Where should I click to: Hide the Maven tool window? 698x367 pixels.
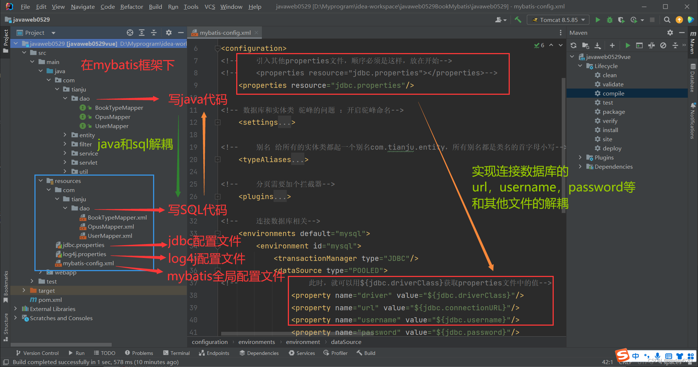[x=682, y=33]
